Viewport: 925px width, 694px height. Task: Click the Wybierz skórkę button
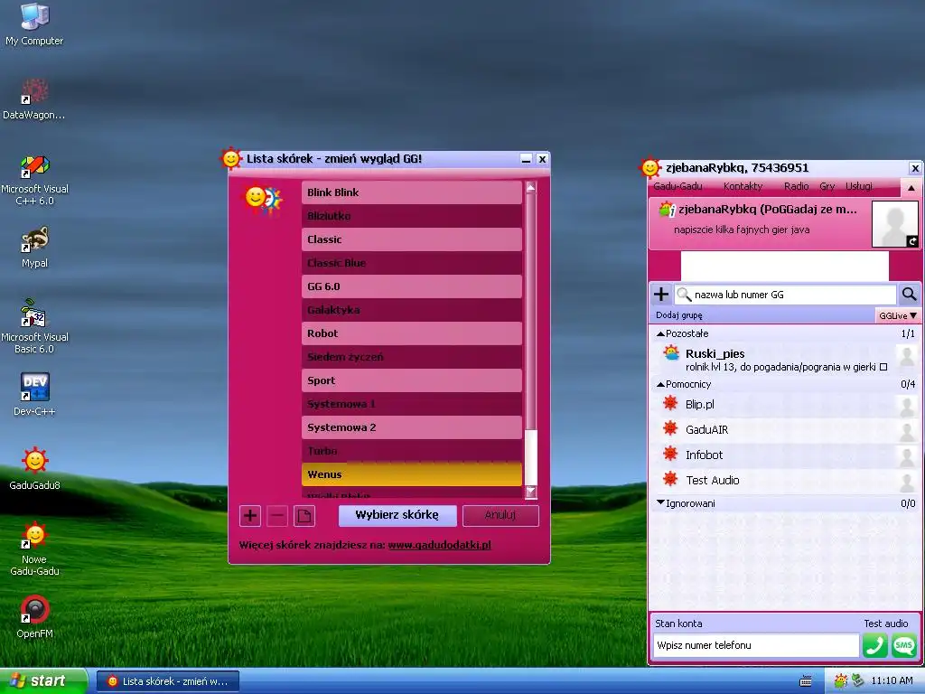click(x=397, y=515)
